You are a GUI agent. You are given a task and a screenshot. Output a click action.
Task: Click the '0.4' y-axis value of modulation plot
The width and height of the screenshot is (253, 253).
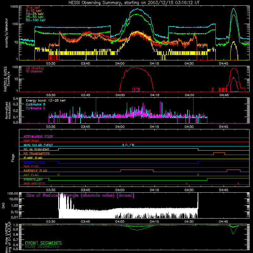click(15, 98)
